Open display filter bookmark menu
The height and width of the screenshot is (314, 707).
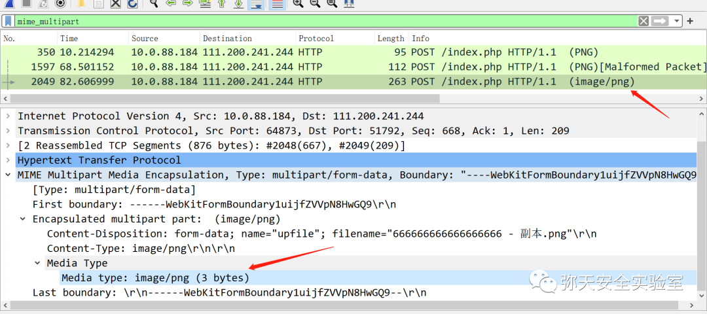click(8, 21)
